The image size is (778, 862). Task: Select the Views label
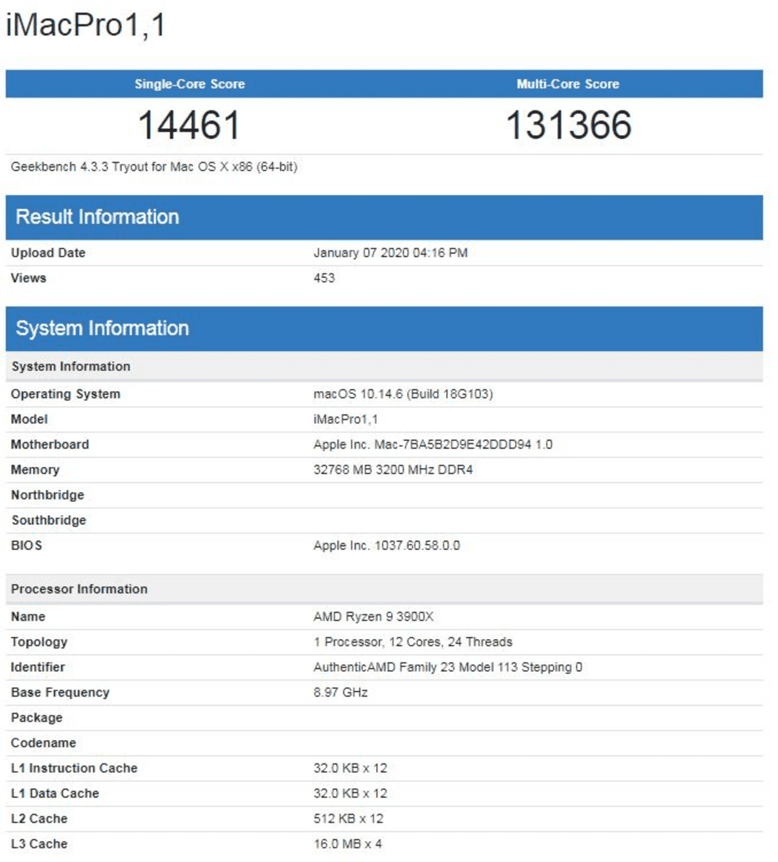tap(29, 278)
